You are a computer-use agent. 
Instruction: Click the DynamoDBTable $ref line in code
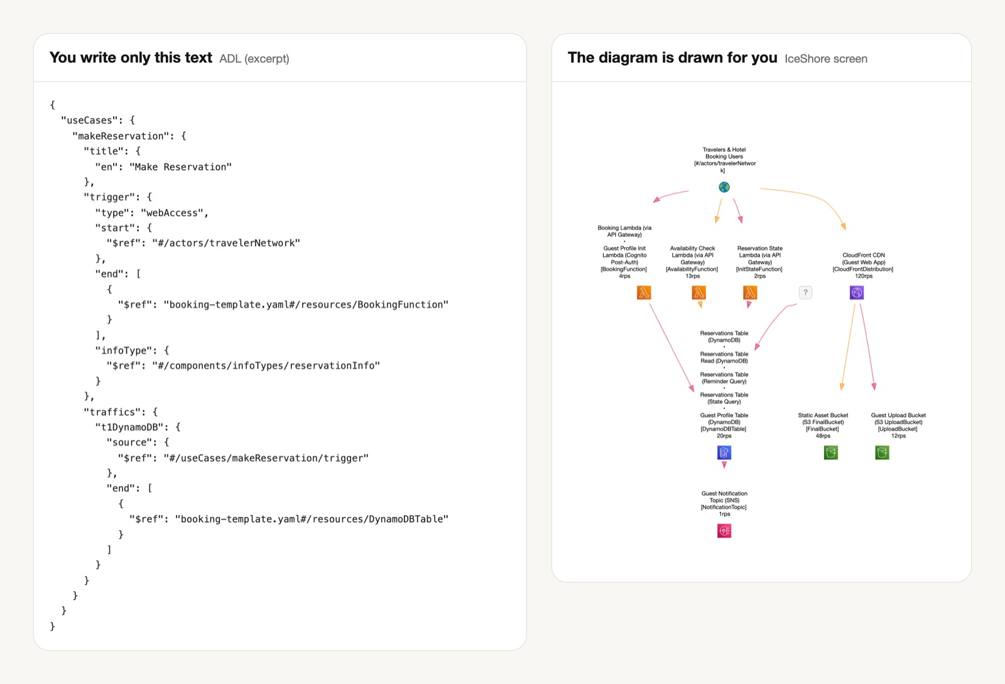(289, 519)
